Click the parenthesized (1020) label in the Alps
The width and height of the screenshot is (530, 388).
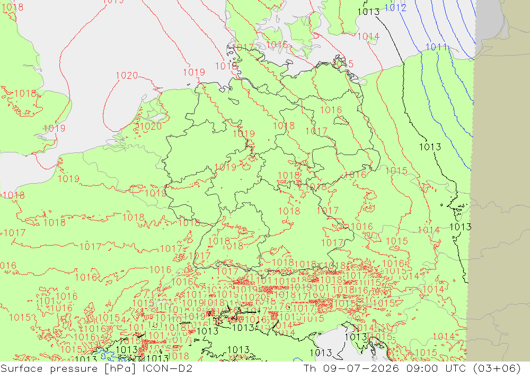pyautogui.click(x=254, y=297)
